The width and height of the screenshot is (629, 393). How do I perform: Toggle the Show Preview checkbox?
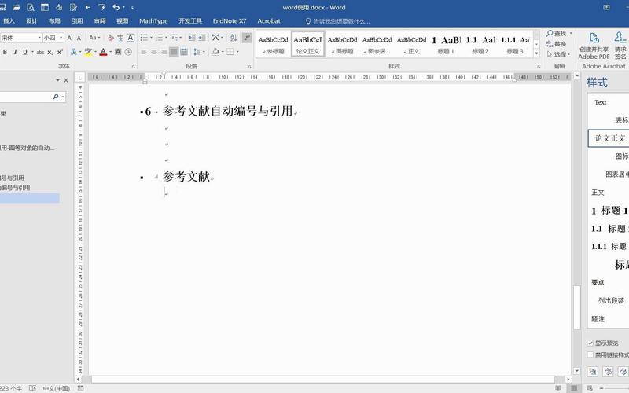point(590,343)
